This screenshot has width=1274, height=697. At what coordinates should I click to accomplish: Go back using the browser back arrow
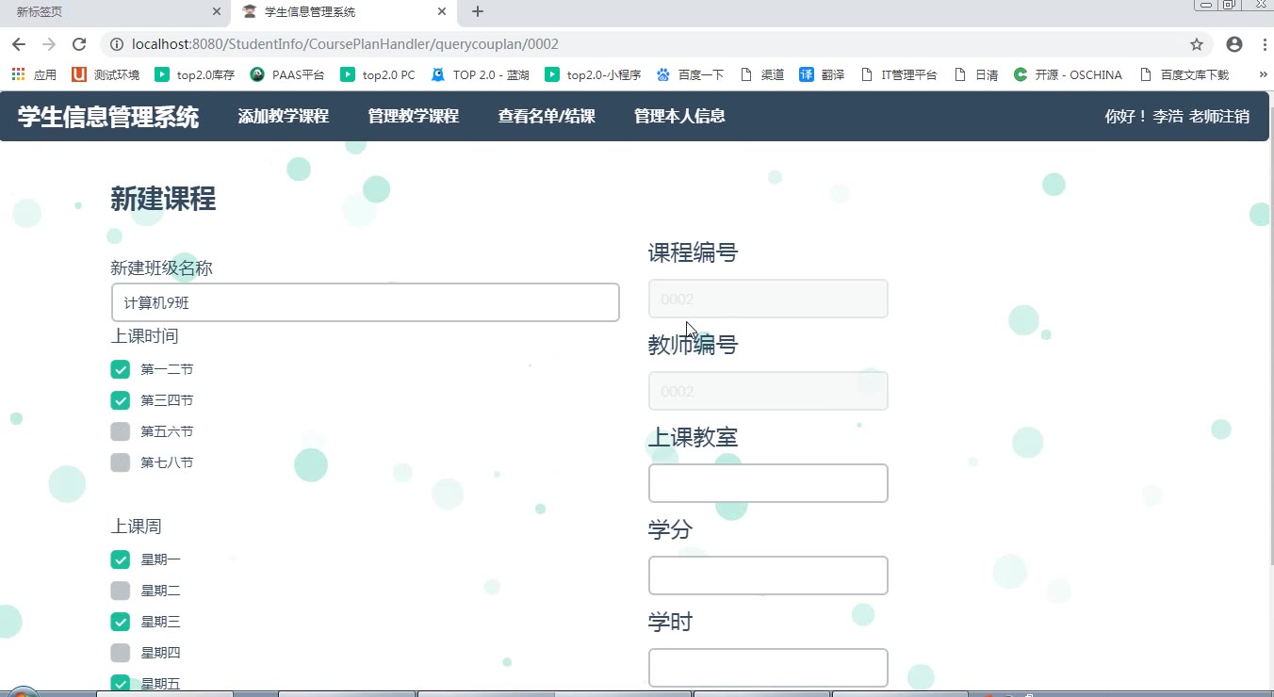pos(19,44)
